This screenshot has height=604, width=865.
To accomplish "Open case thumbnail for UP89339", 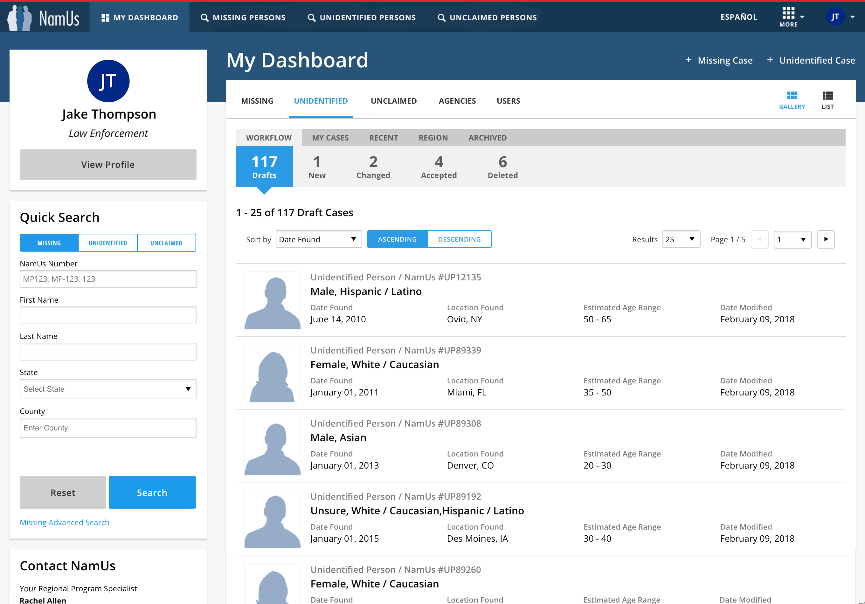I will point(273,373).
